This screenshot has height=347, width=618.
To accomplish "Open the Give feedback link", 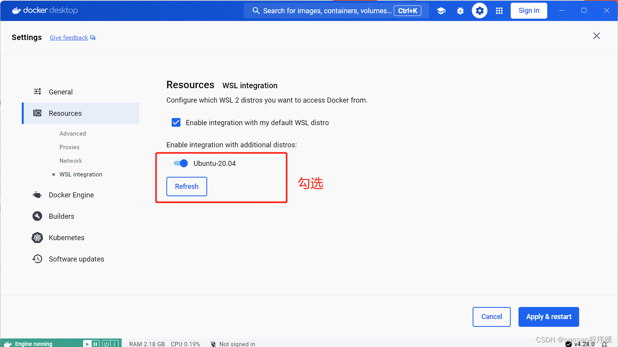I will [69, 38].
